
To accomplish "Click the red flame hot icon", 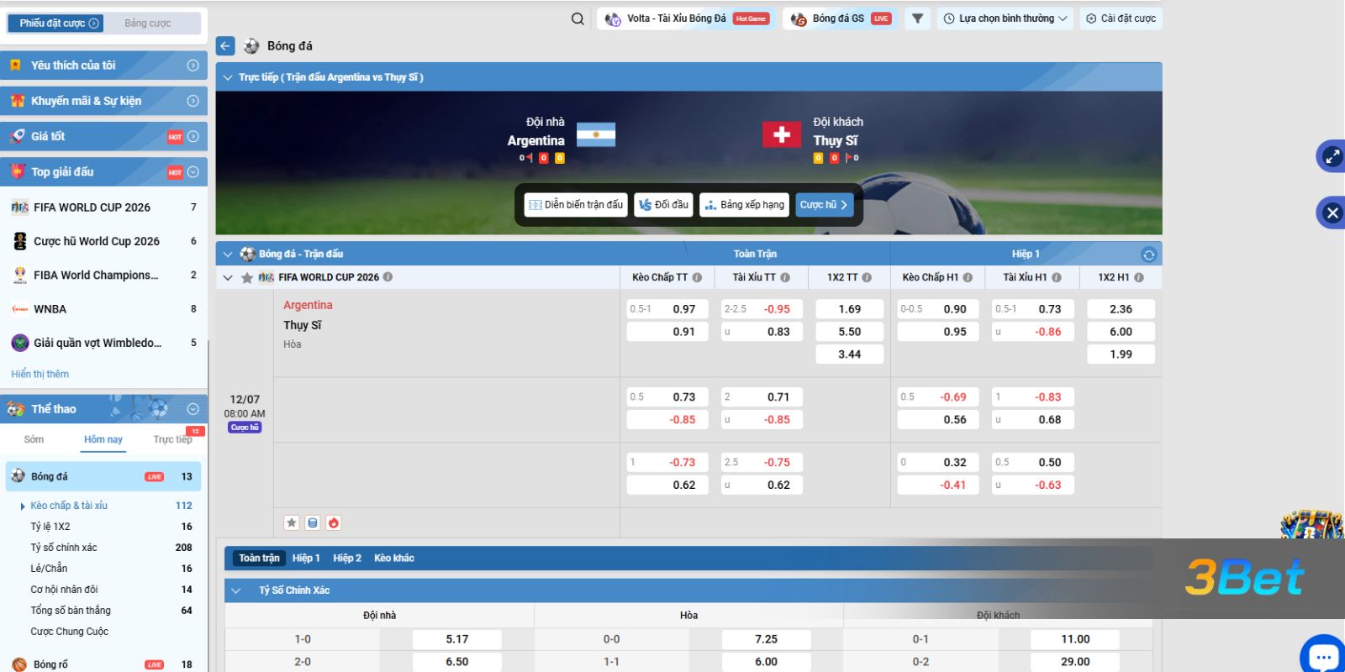I will [x=334, y=522].
